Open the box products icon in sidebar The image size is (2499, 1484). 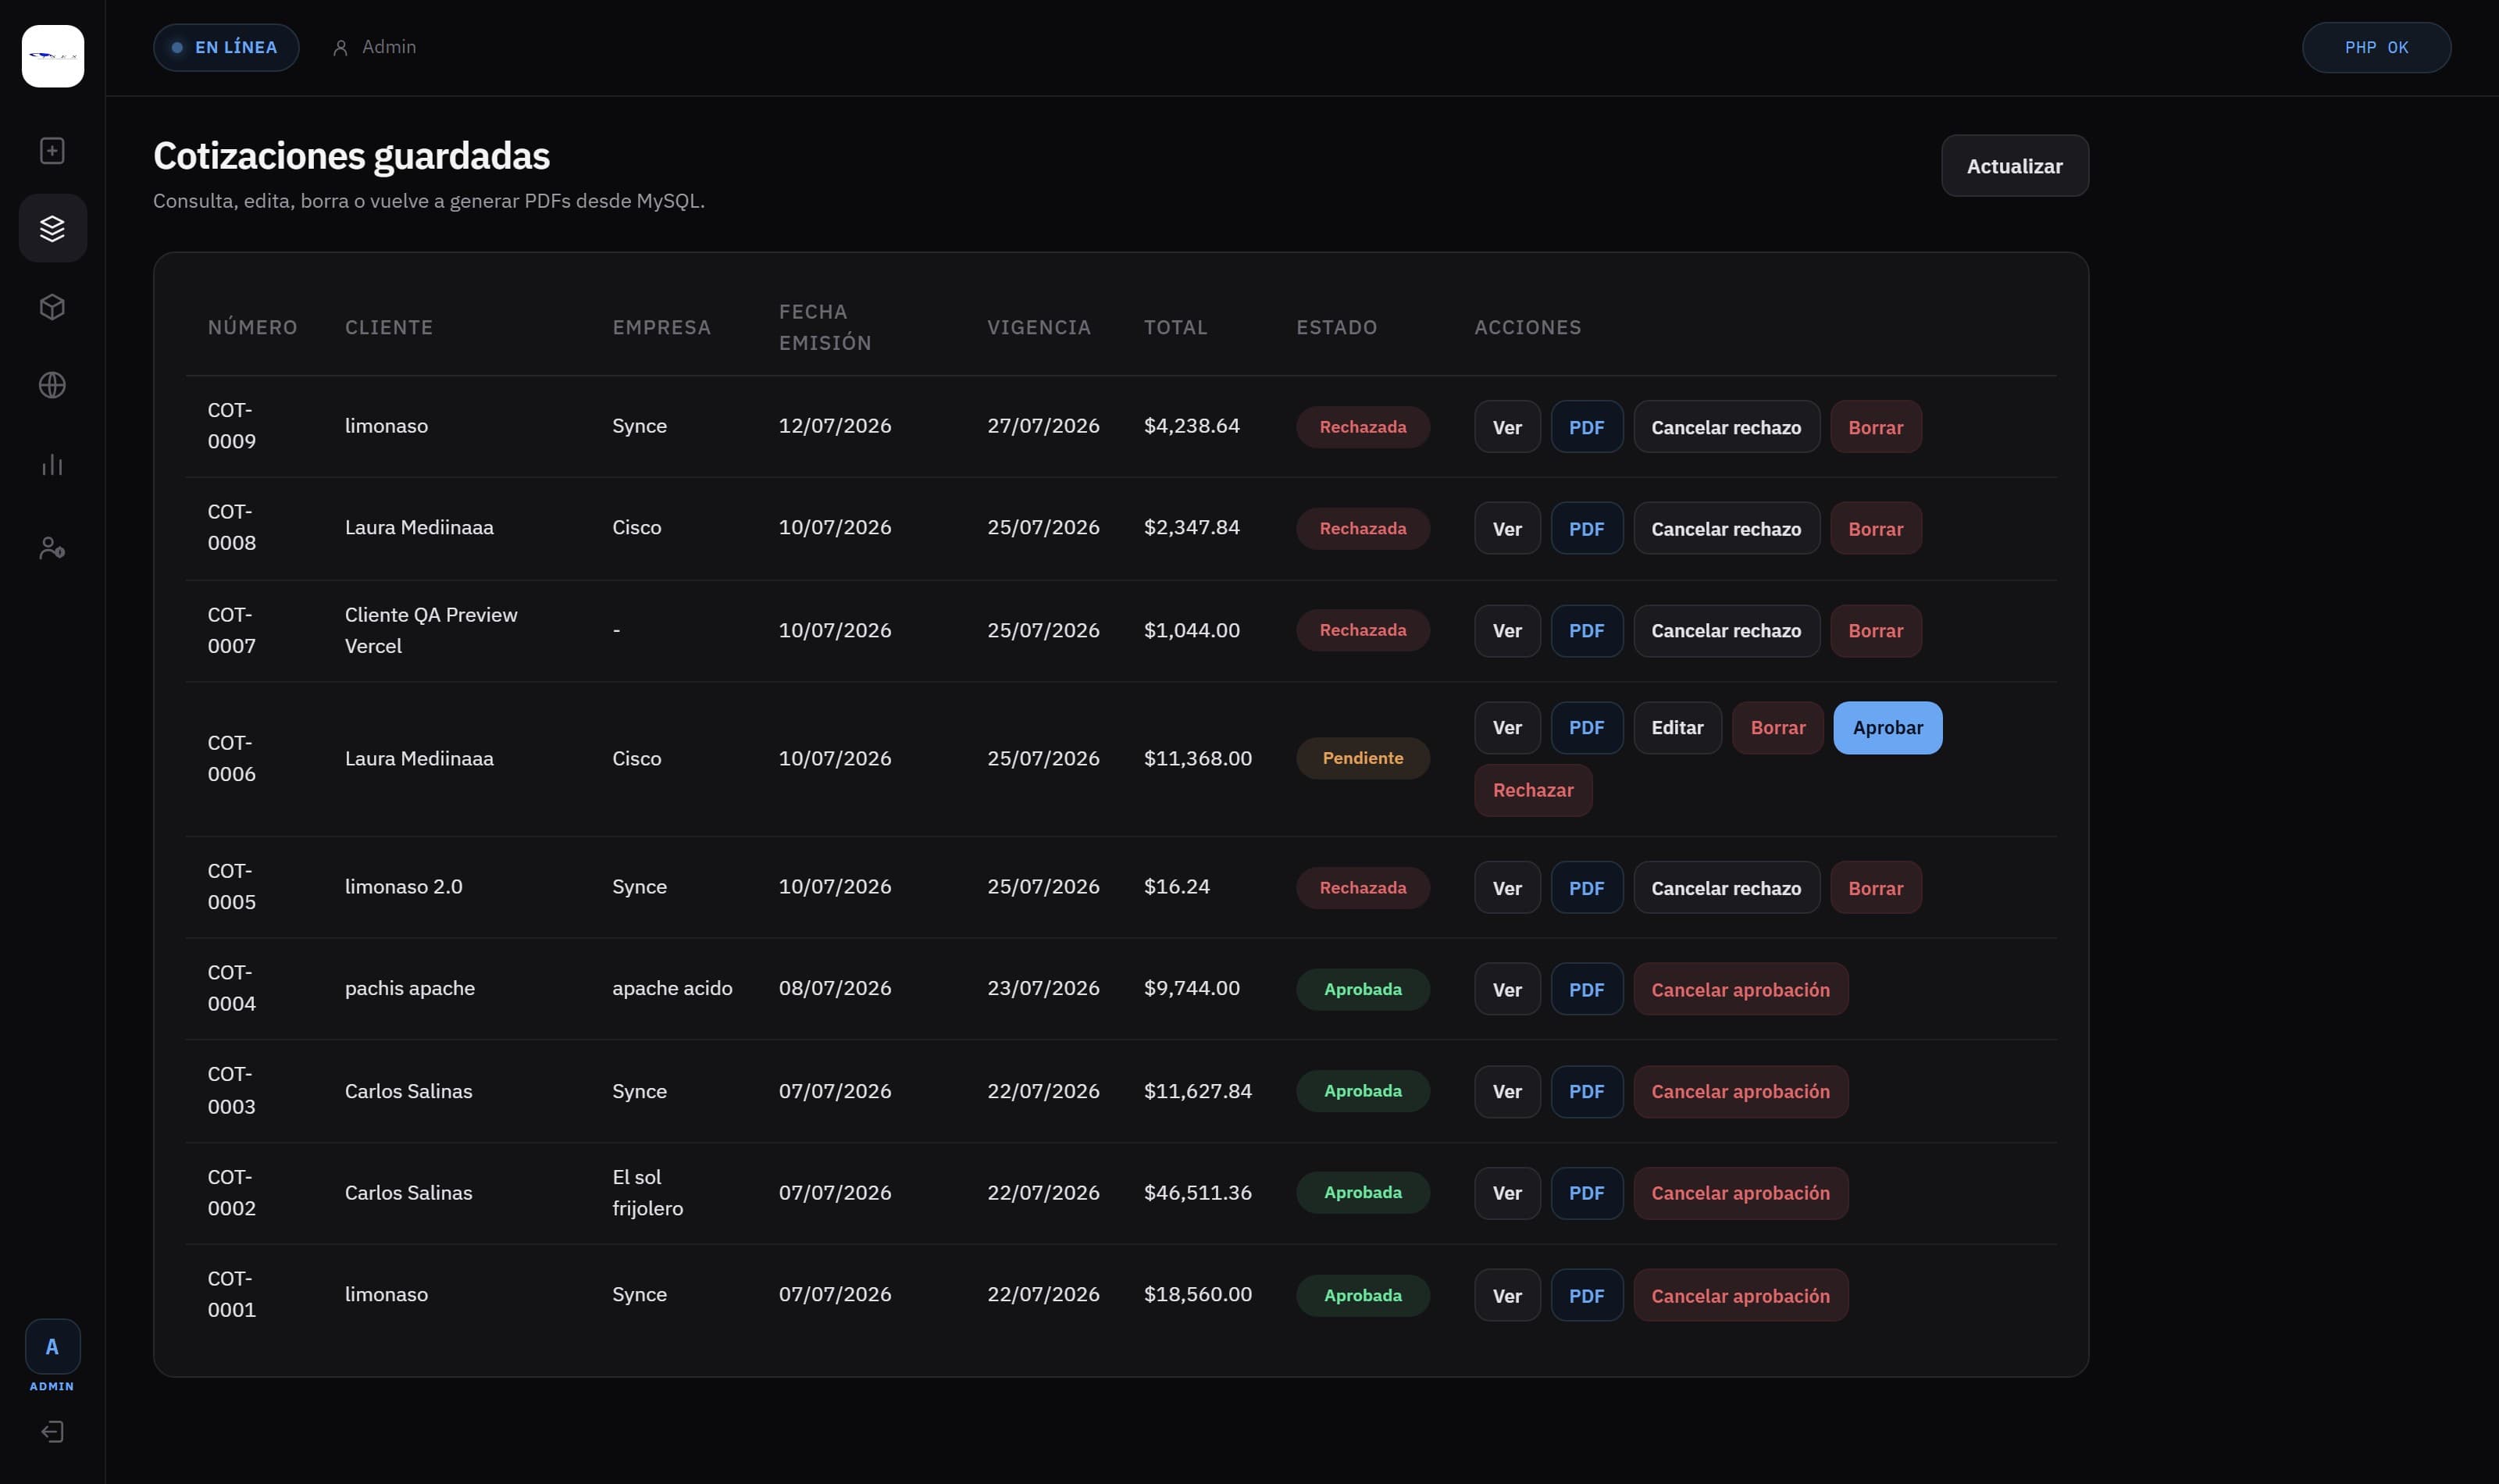[52, 306]
